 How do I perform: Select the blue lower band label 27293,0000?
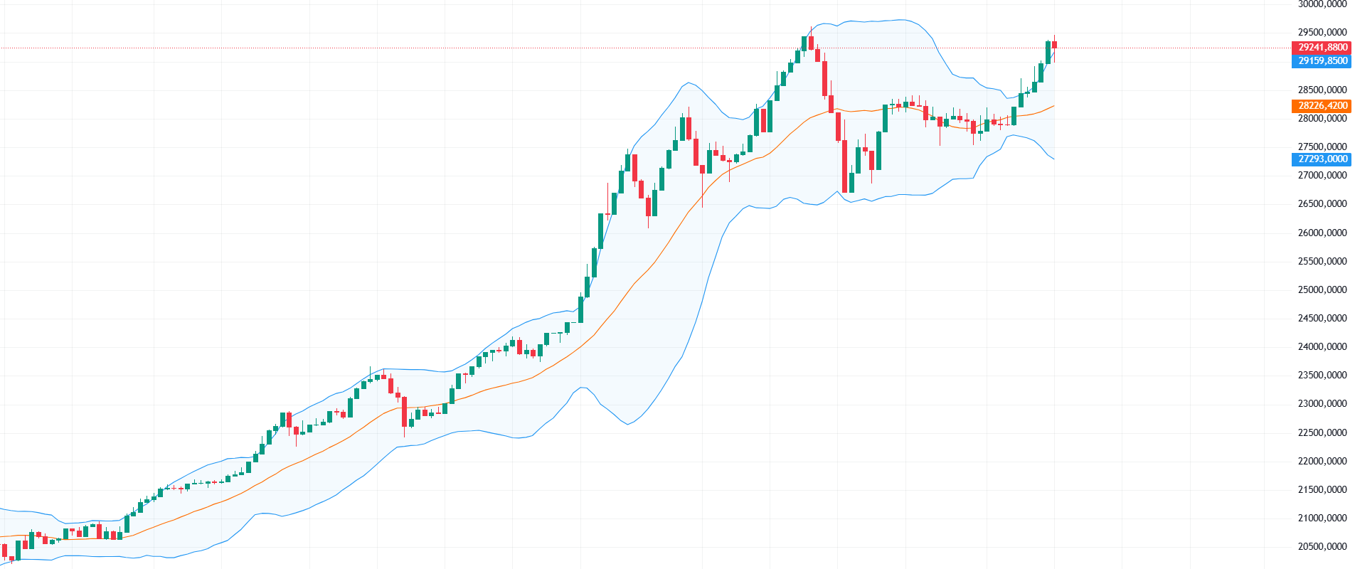pos(1321,159)
